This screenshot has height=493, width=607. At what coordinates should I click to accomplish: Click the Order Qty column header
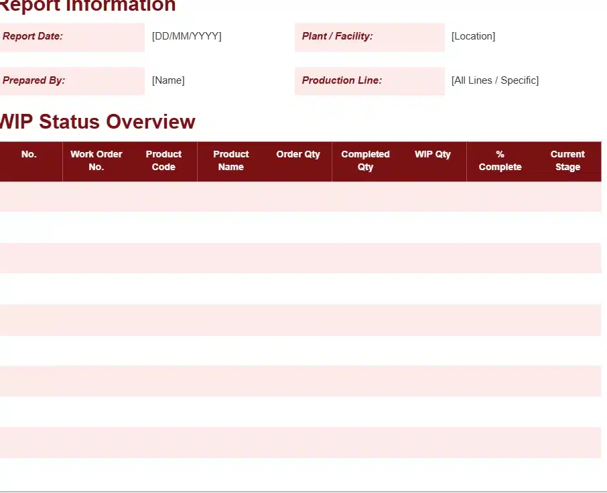[298, 155]
